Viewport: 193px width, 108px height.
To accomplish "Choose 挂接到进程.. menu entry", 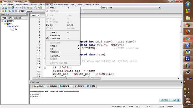I will [x=63, y=56].
